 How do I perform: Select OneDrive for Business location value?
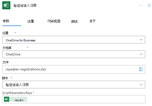(x=20, y=40)
